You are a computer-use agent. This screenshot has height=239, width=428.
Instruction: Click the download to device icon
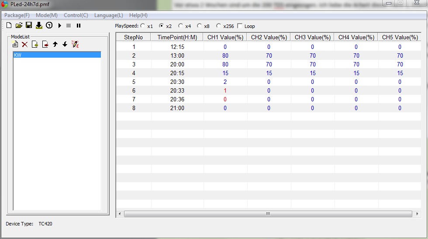coord(39,26)
